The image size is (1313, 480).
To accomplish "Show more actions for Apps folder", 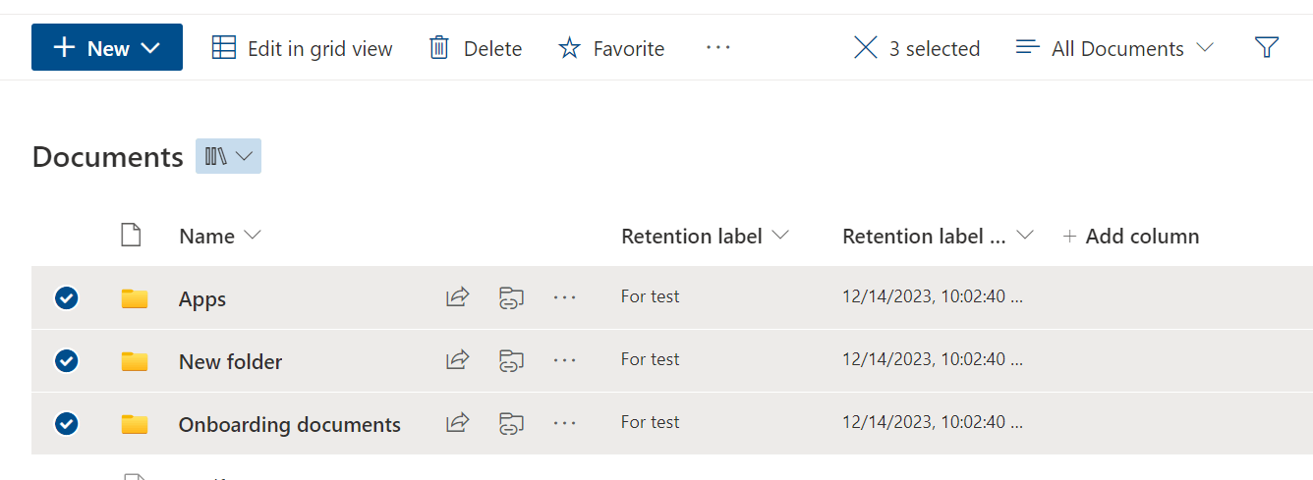I will 564,297.
